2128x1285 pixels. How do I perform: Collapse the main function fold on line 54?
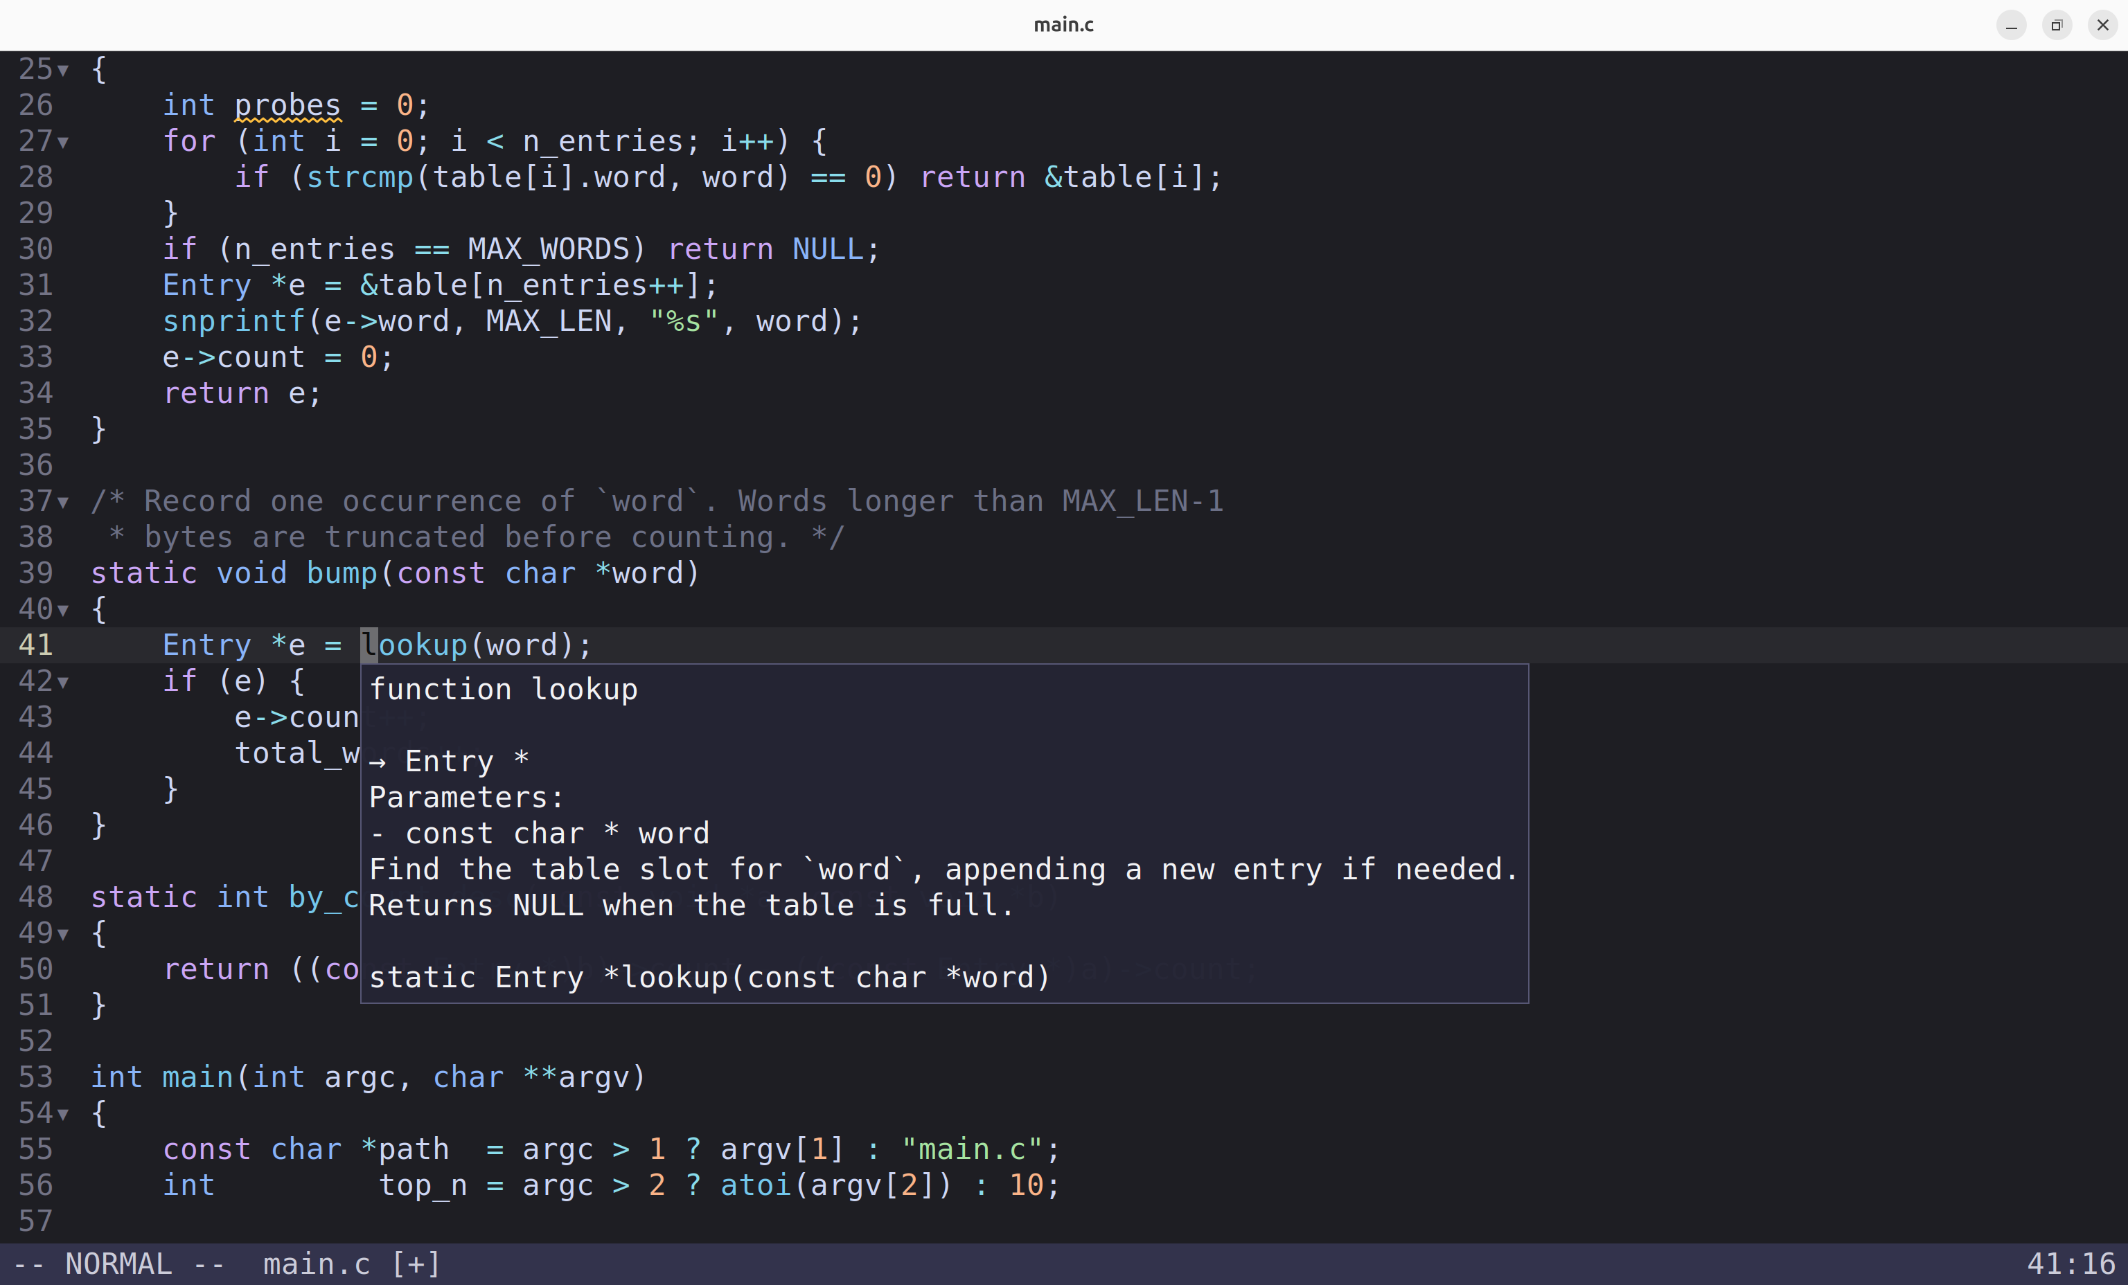63,1114
